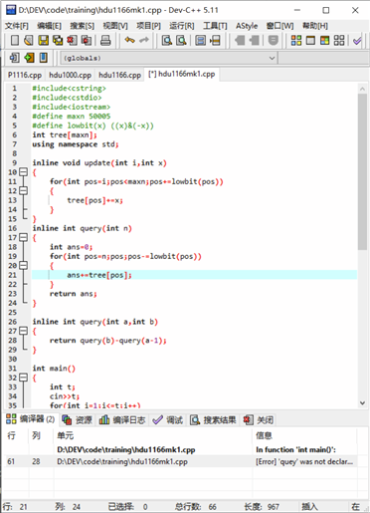Collapse the query function fold on line 17
Viewport: 370px width, 513px height.
coord(23,237)
